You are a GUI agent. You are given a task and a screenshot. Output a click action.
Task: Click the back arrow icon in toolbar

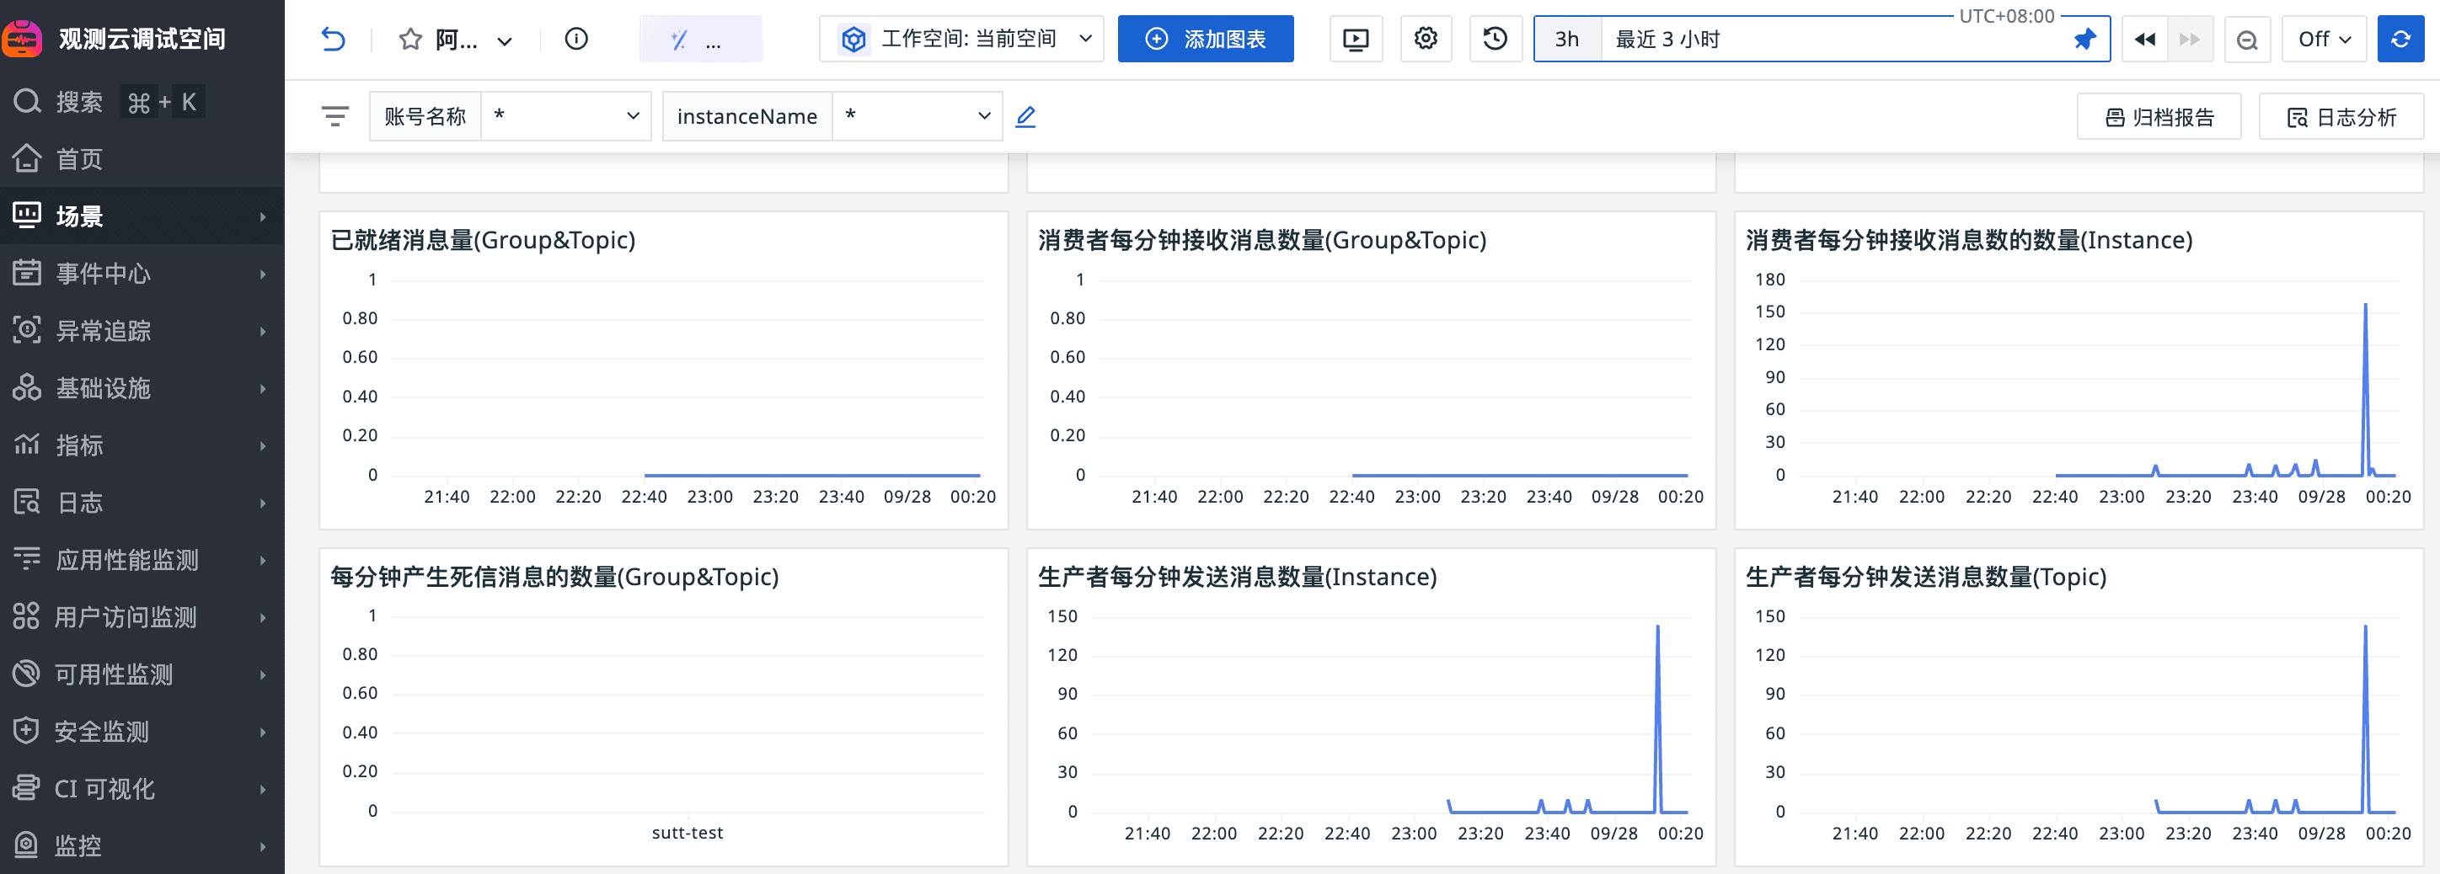(334, 39)
